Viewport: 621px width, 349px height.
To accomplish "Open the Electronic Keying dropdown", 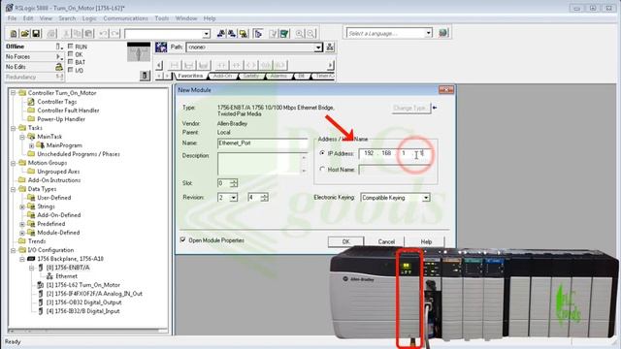I will point(426,198).
